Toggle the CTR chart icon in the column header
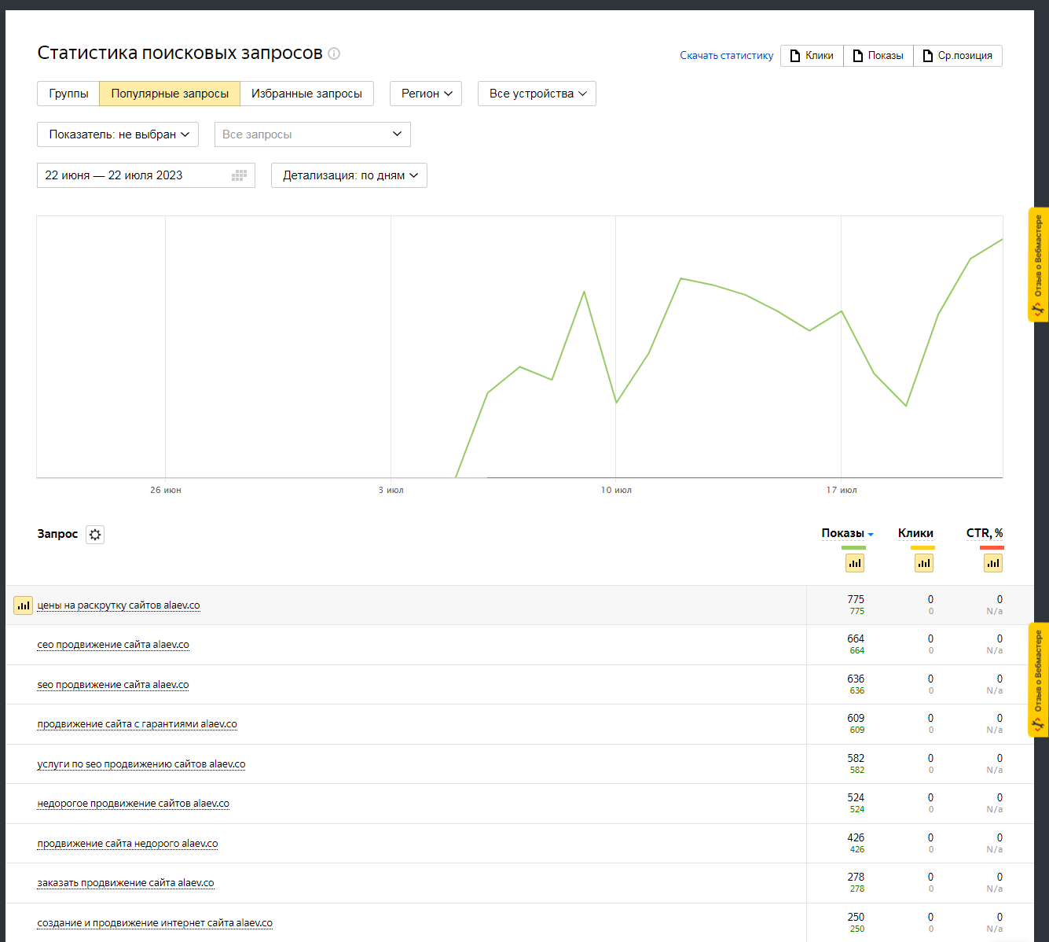1049x942 pixels. 993,563
